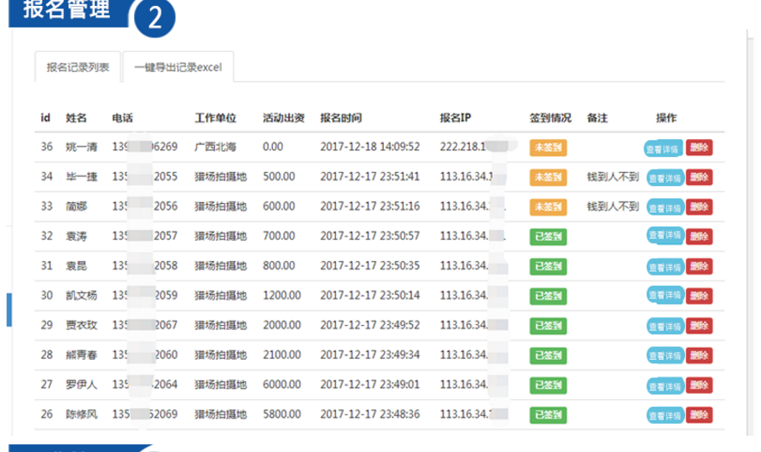Click 已签到 badge in 罗伊人 row
The image size is (761, 452).
(x=548, y=385)
